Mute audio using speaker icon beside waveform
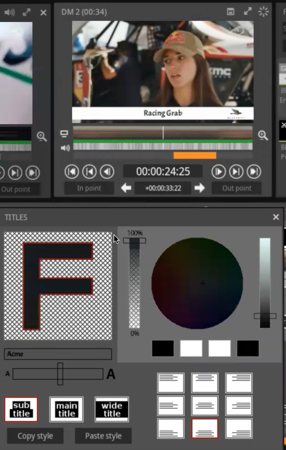 (x=65, y=148)
